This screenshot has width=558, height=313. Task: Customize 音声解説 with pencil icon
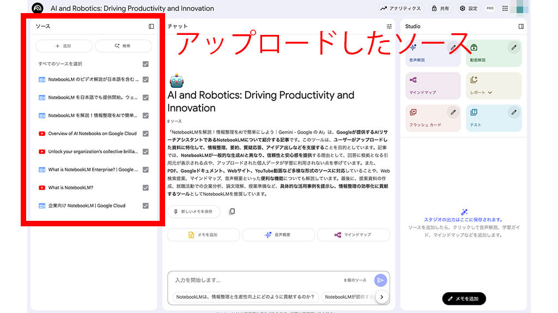click(453, 47)
